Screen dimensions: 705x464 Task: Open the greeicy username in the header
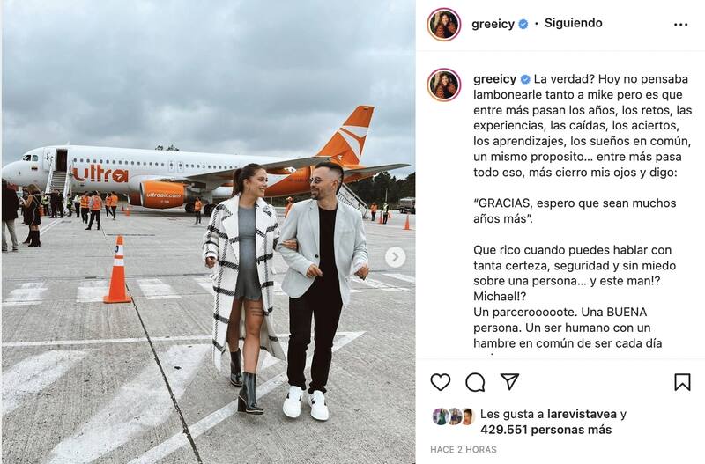click(493, 24)
